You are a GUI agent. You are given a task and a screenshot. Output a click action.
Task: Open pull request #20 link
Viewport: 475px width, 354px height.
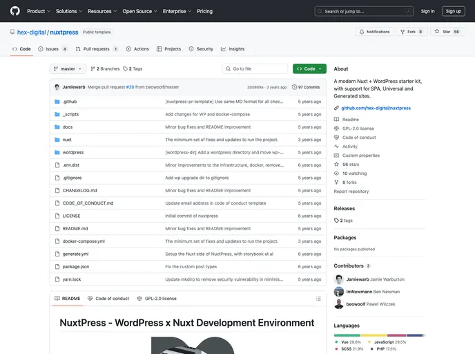coord(130,87)
